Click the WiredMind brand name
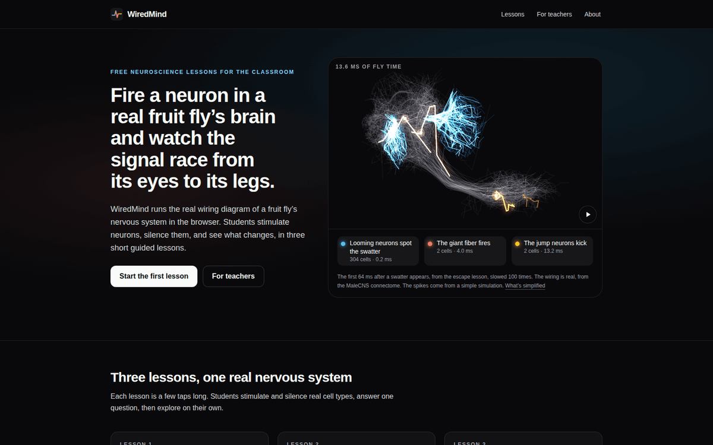 tap(147, 14)
